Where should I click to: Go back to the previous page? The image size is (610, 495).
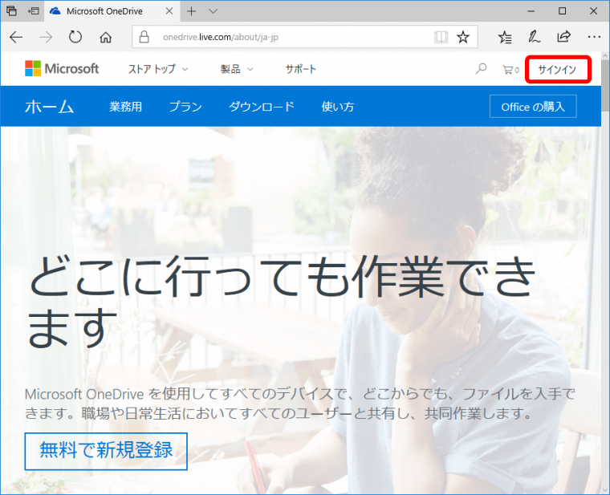(16, 38)
